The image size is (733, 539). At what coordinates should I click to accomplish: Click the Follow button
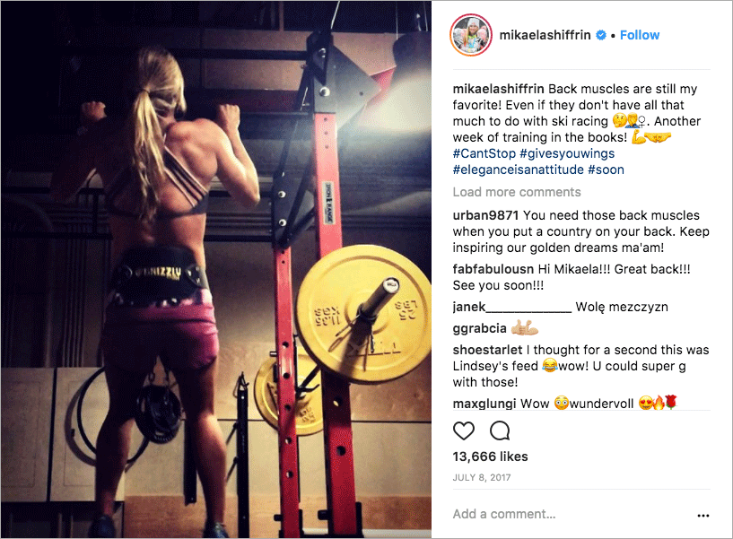pos(640,35)
